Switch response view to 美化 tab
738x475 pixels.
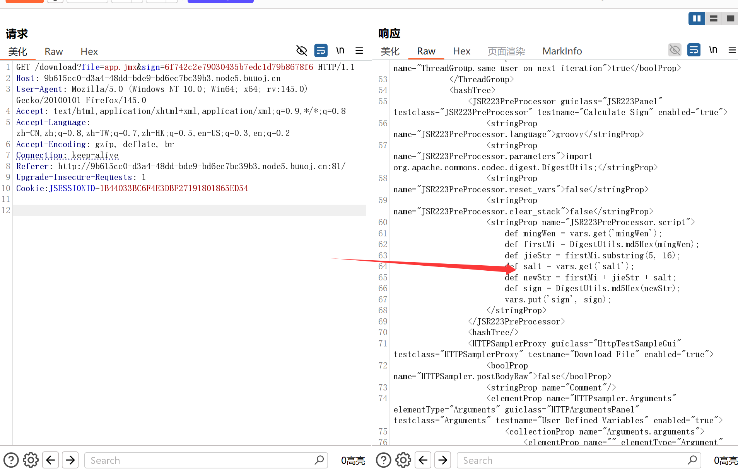click(x=390, y=51)
